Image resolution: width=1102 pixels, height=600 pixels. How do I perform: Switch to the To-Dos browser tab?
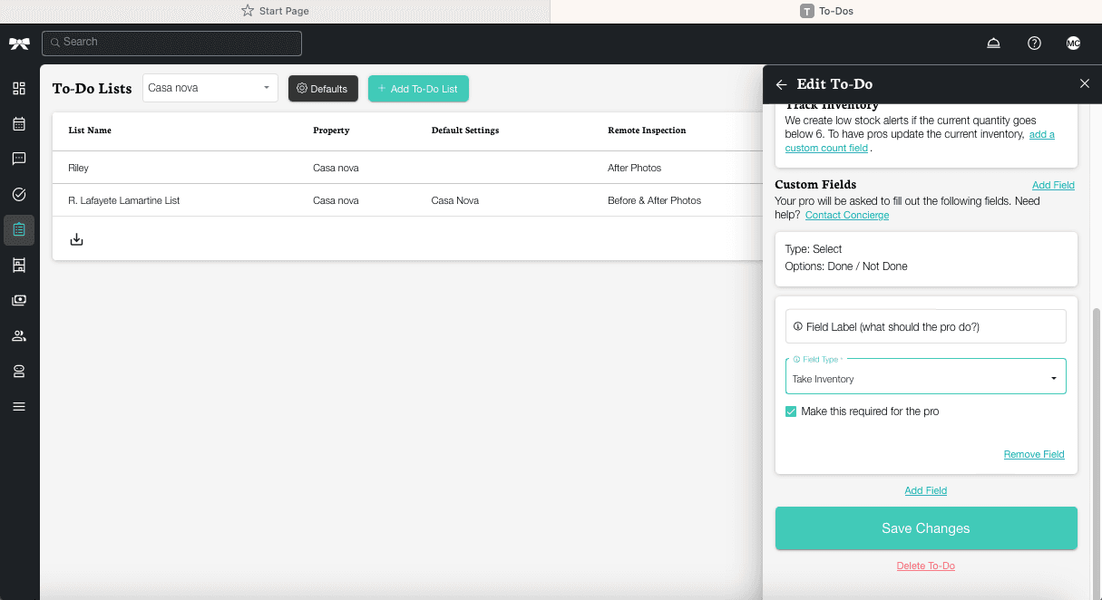(826, 10)
